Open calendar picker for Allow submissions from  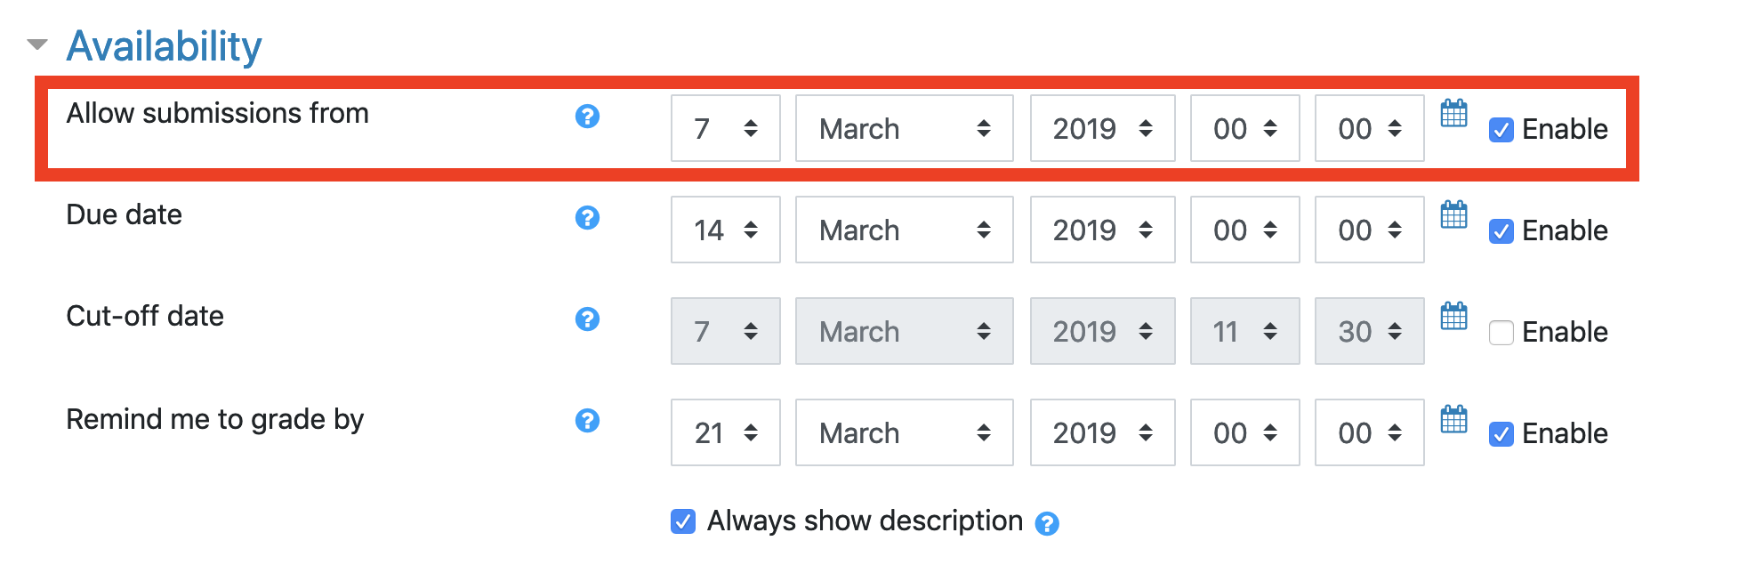click(x=1453, y=114)
